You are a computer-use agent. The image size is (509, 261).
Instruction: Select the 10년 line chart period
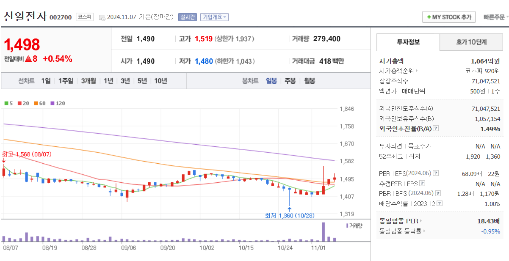(x=160, y=81)
